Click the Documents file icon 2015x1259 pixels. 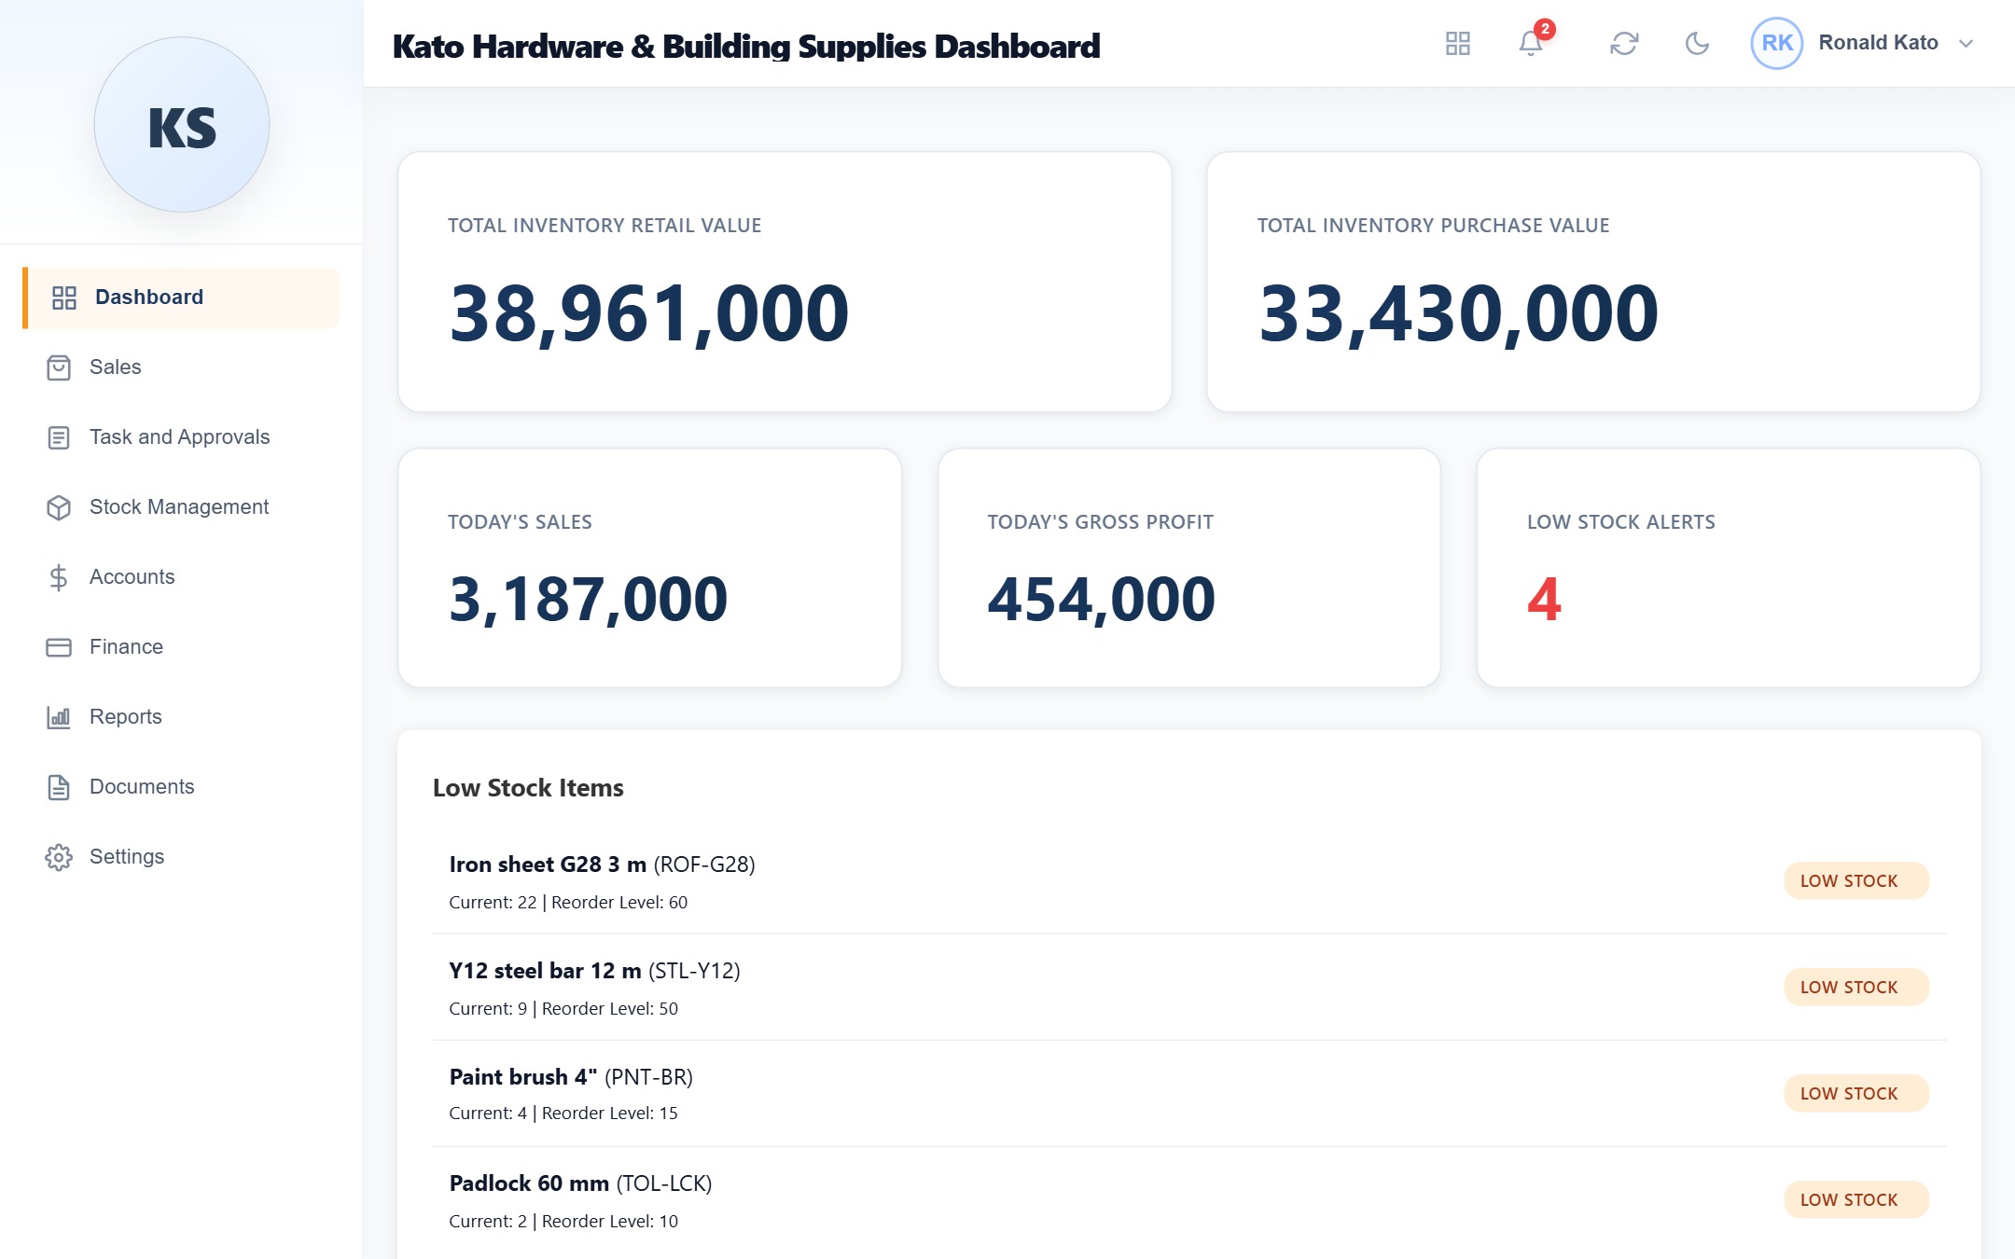coord(59,787)
